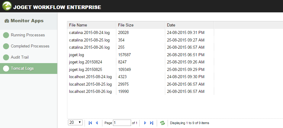The width and height of the screenshot is (283, 128).
Task: Go to first page arrow icon
Action: (x=90, y=123)
